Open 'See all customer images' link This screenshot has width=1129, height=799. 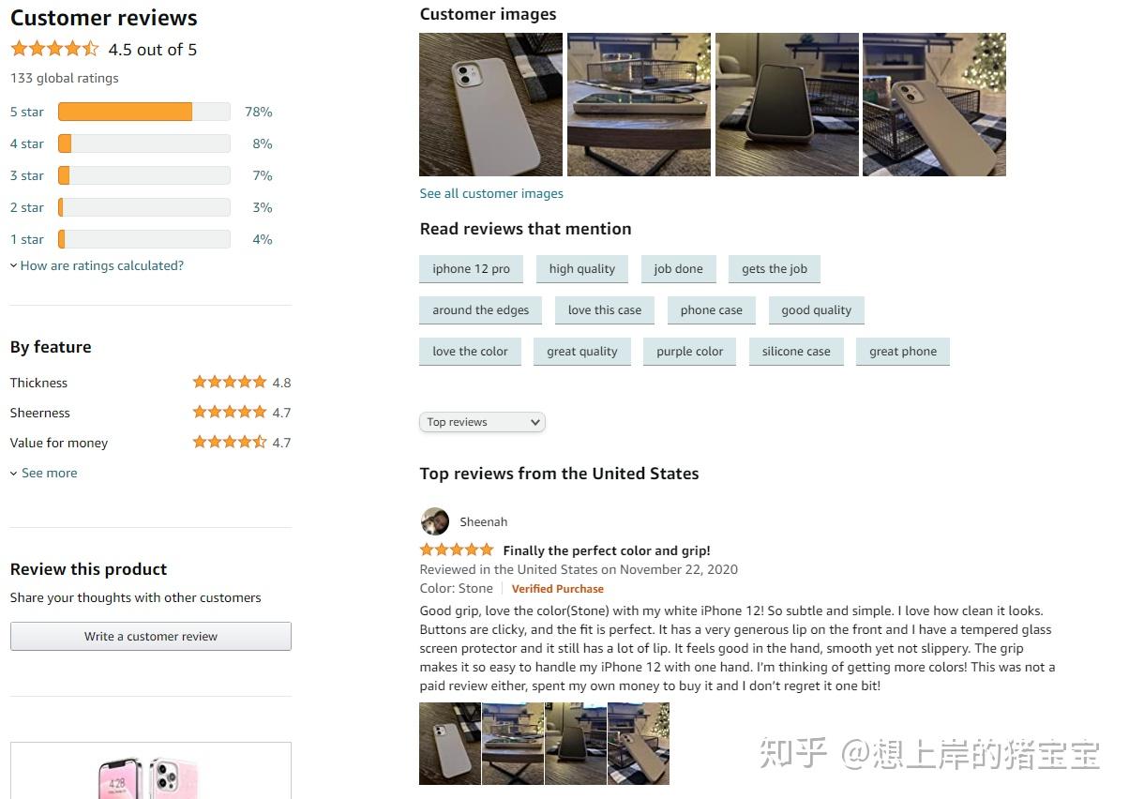pyautogui.click(x=491, y=193)
